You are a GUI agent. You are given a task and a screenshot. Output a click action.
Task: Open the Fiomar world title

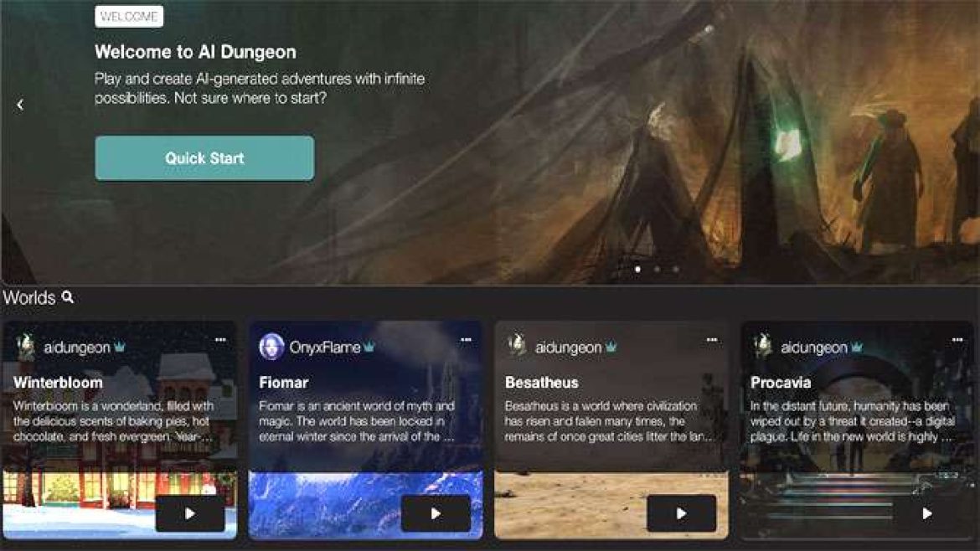pyautogui.click(x=284, y=383)
